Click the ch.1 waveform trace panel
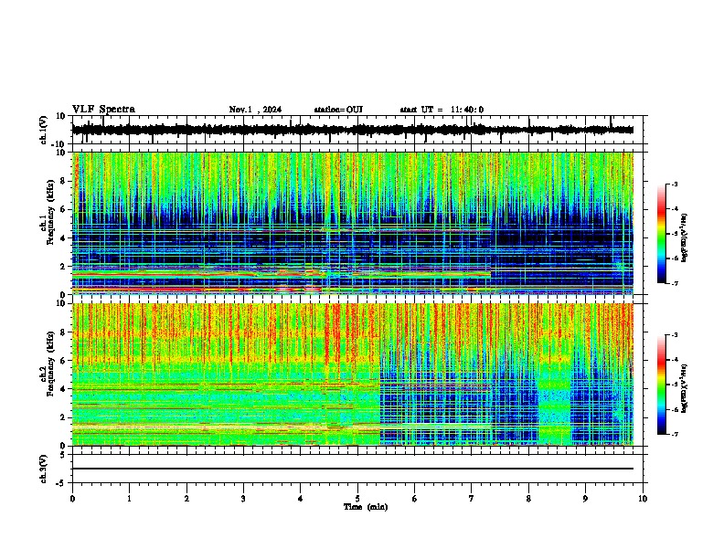 pos(357,130)
